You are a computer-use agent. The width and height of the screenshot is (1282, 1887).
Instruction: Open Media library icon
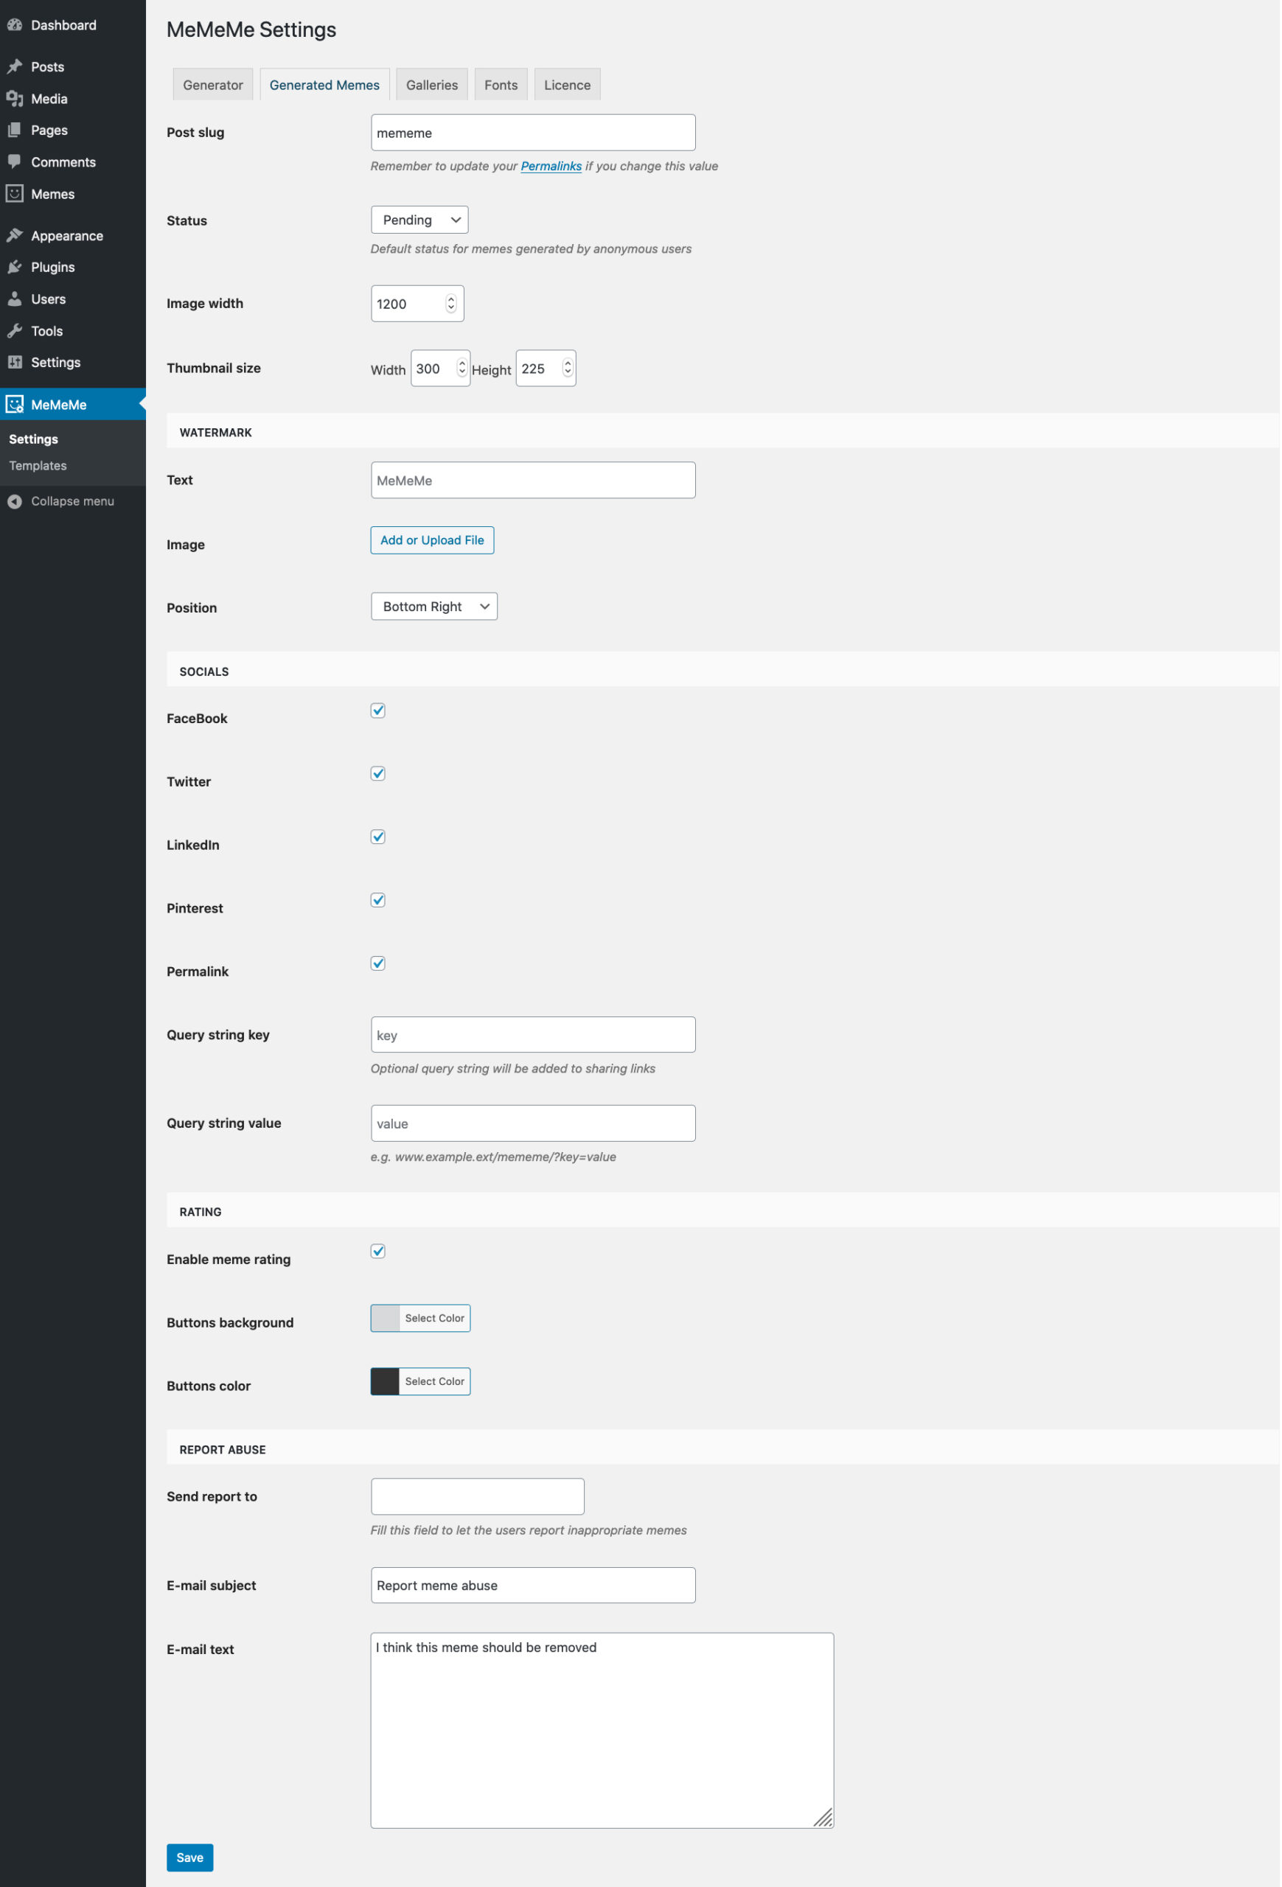(x=15, y=99)
